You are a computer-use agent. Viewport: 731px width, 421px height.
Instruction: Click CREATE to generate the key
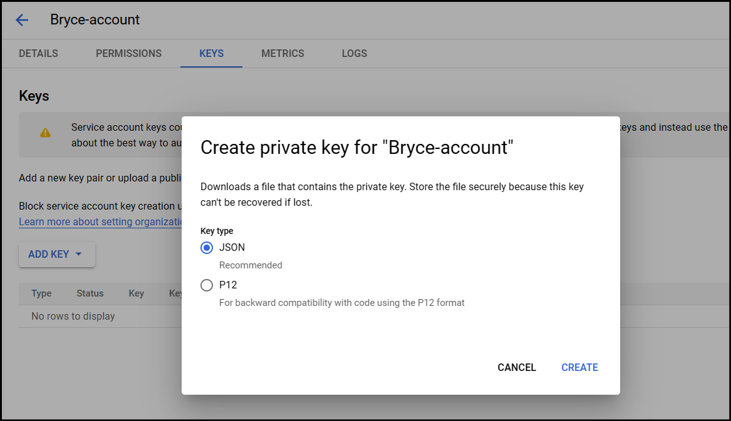pyautogui.click(x=579, y=367)
